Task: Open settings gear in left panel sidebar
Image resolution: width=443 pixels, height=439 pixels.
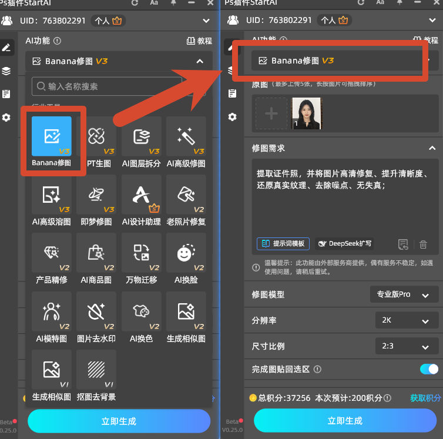Action: pyautogui.click(x=6, y=118)
